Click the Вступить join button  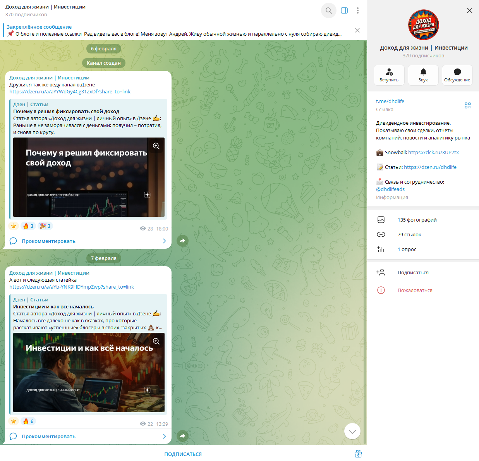389,75
